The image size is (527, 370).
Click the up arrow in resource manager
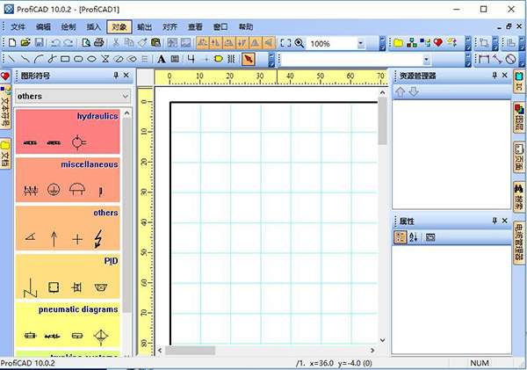pos(400,91)
